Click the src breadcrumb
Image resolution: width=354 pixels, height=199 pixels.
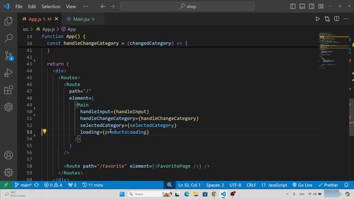26,29
